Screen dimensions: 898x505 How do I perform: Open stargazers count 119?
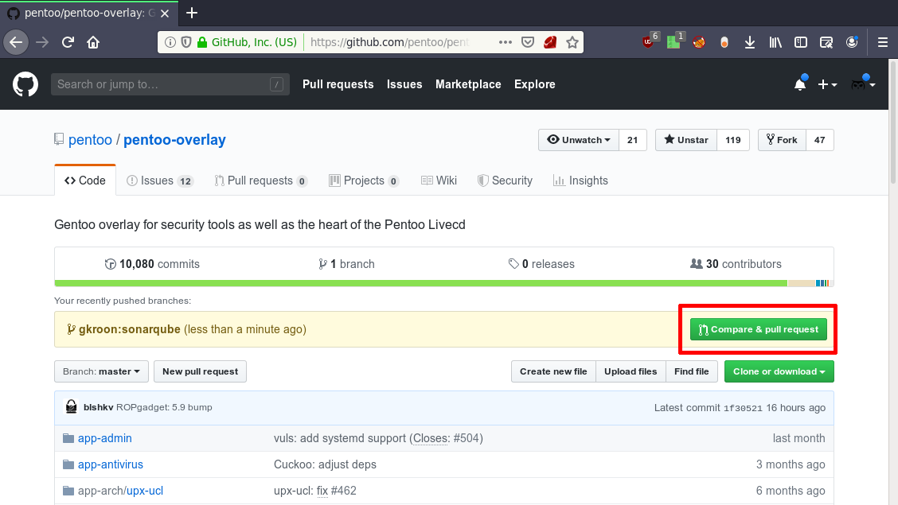[x=733, y=140]
